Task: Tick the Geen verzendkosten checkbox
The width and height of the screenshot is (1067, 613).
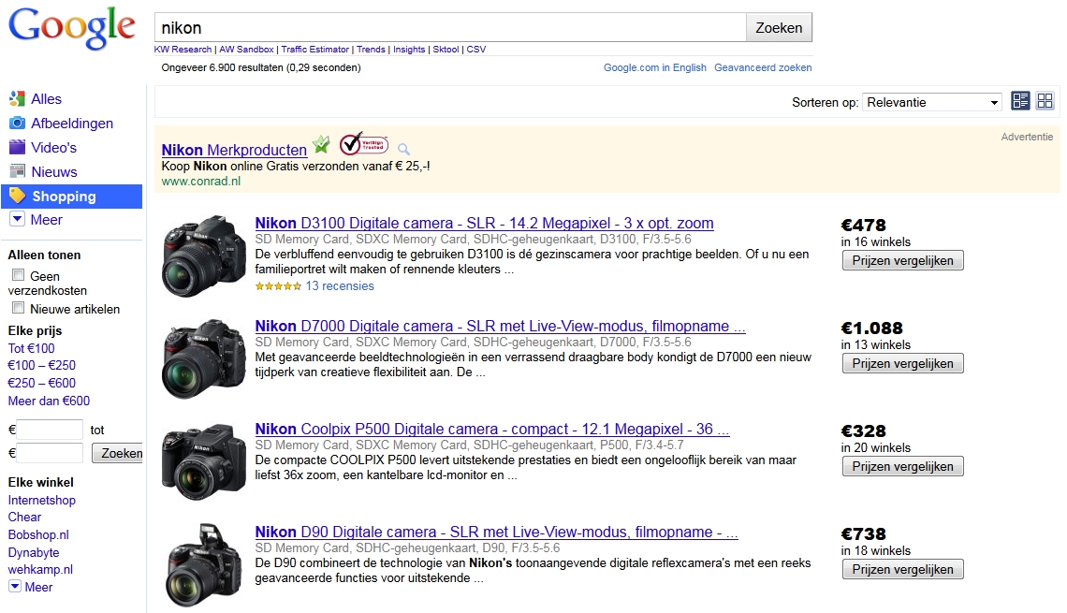Action: pos(19,275)
